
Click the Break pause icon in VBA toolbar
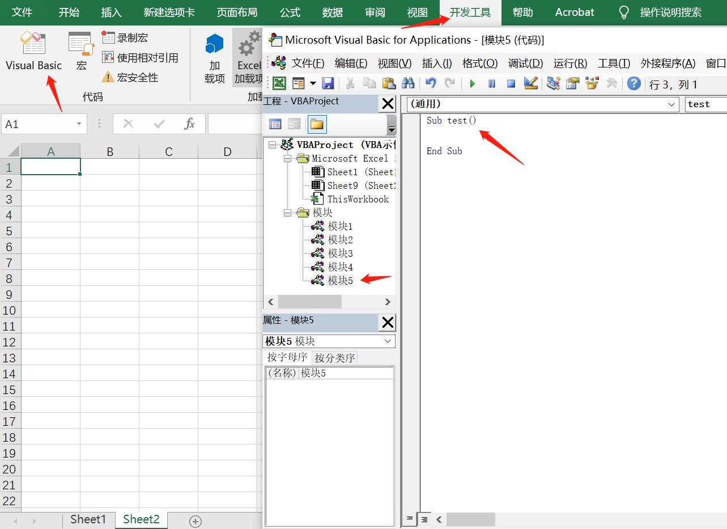492,84
